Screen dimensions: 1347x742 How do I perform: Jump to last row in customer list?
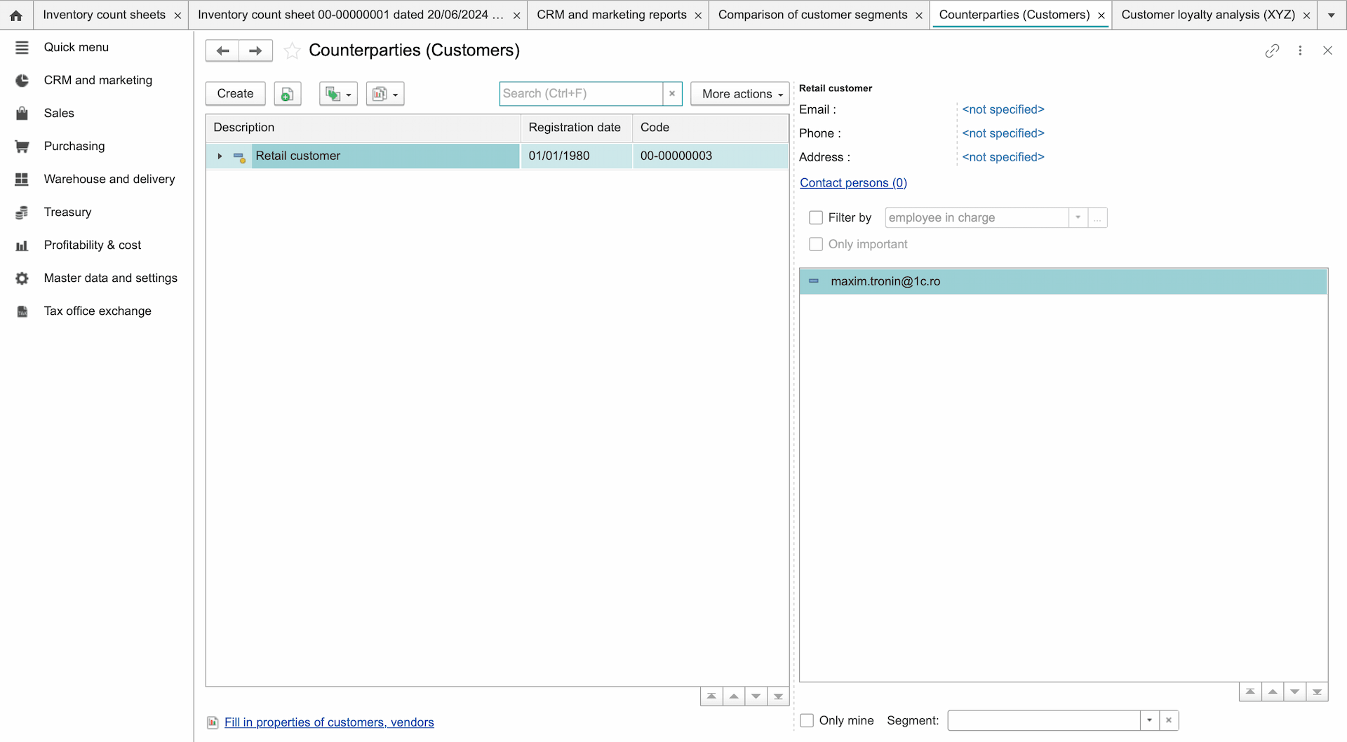(778, 696)
